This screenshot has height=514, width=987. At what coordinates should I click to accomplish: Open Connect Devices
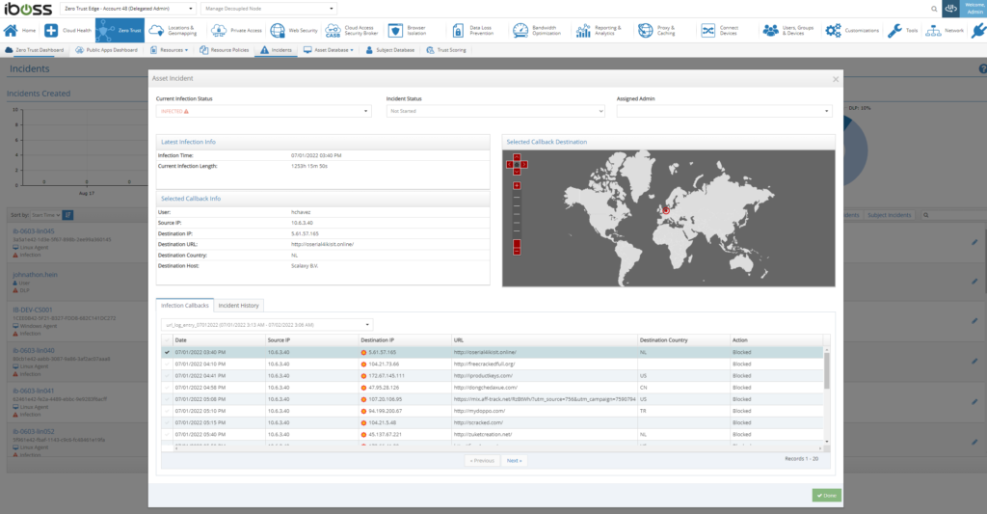point(719,30)
